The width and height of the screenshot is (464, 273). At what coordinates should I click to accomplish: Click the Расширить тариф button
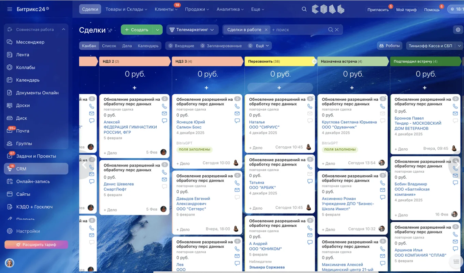[x=36, y=244]
